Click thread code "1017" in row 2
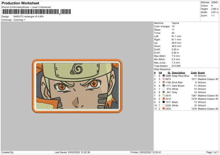The height and width of the screenshot is (155, 220). pyautogui.click(x=194, y=79)
